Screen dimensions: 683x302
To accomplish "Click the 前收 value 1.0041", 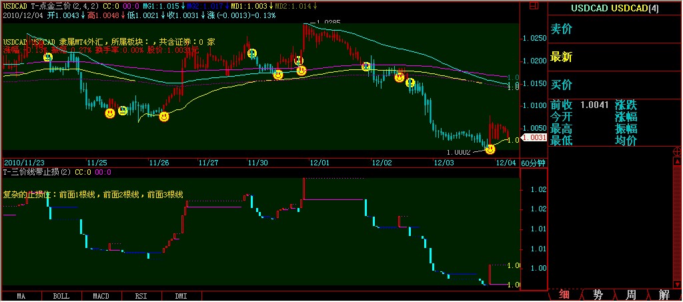I will pos(594,105).
